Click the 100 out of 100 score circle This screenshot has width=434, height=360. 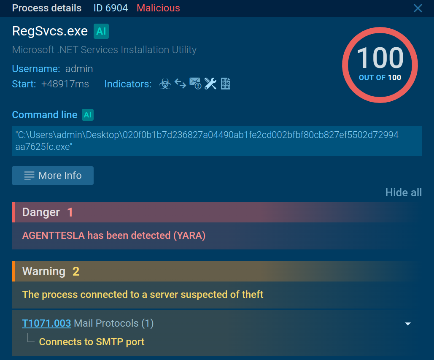coord(380,65)
